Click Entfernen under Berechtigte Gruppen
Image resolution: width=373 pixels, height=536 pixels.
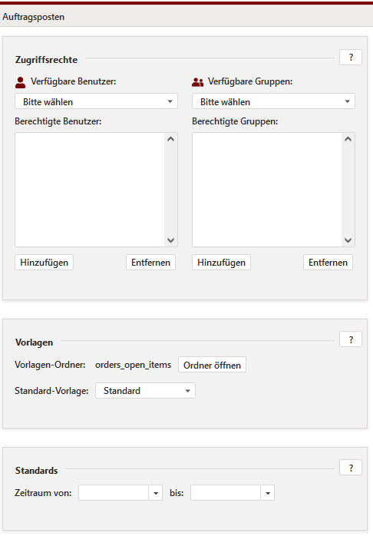(x=328, y=263)
